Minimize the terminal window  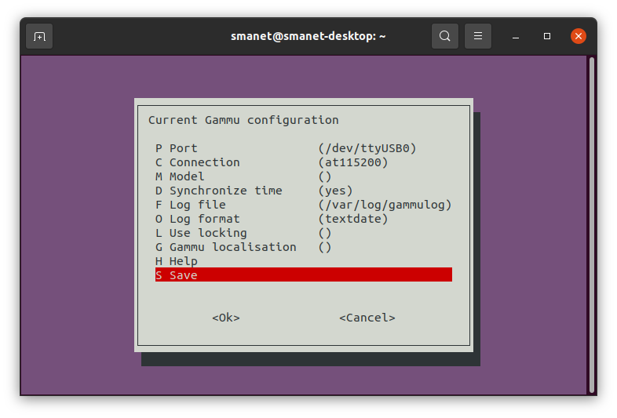[x=516, y=36]
